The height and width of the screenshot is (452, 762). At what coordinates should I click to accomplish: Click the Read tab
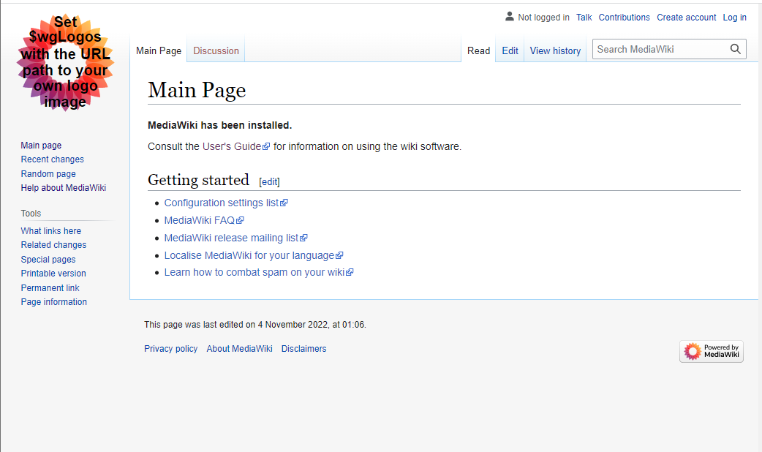[478, 51]
